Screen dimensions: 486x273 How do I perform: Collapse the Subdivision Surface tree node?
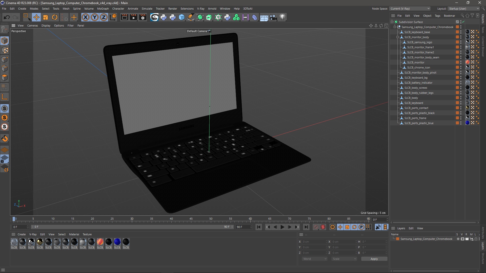(x=392, y=22)
